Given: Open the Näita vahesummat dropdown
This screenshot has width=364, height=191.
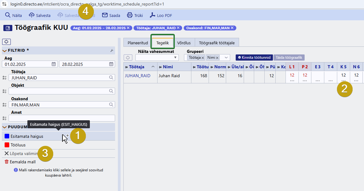Looking at the screenshot, I should 157,58.
